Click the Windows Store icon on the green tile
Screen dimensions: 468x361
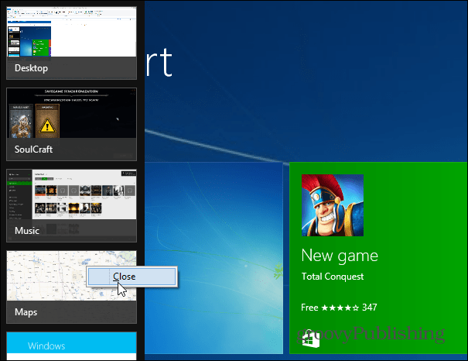[311, 340]
